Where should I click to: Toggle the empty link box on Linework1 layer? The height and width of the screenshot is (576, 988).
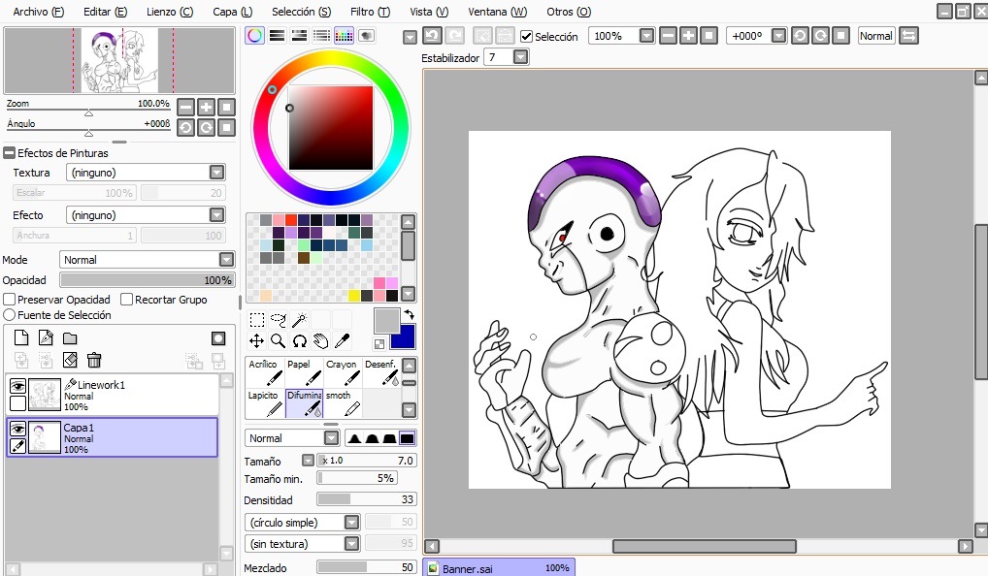click(17, 402)
